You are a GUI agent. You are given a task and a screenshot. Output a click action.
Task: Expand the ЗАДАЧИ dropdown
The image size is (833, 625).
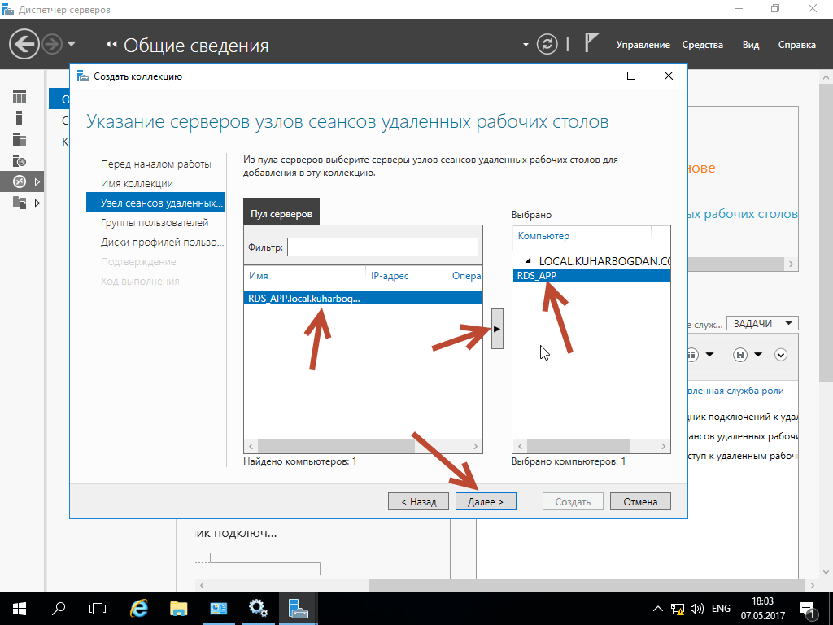coord(762,323)
